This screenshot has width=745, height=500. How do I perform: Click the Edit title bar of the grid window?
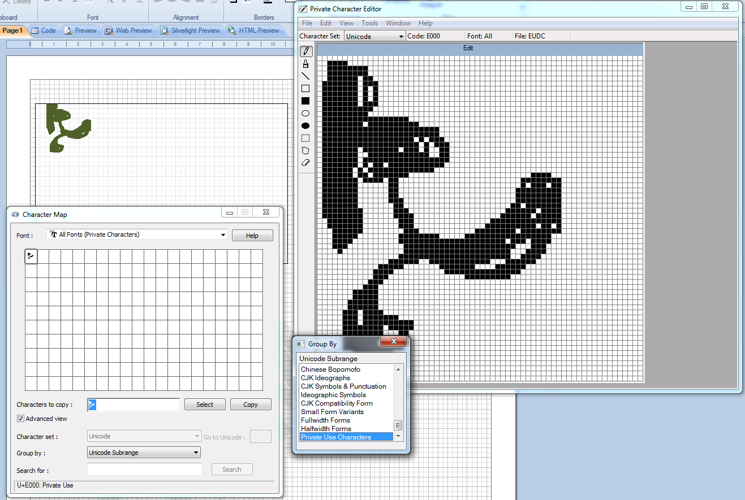click(x=480, y=49)
